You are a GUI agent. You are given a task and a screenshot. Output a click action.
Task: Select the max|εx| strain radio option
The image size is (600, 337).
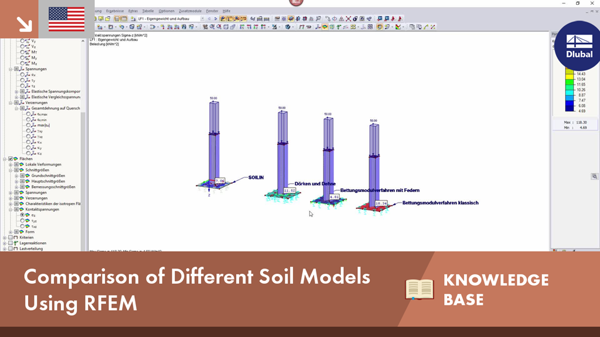click(x=28, y=125)
